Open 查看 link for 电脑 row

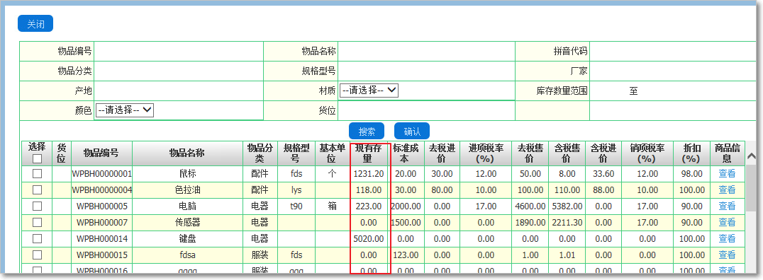point(727,206)
